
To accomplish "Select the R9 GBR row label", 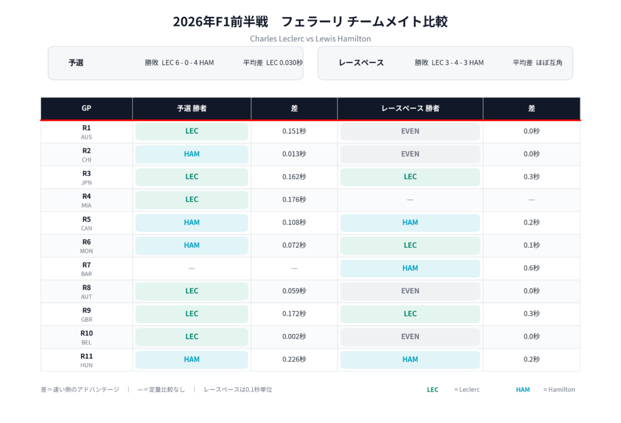I will point(86,315).
